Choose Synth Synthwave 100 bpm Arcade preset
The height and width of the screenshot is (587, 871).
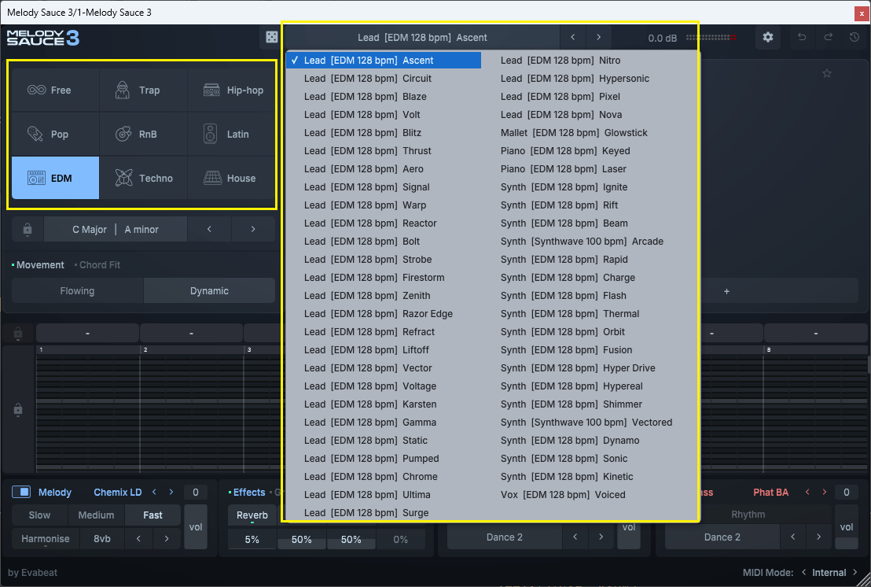(582, 242)
